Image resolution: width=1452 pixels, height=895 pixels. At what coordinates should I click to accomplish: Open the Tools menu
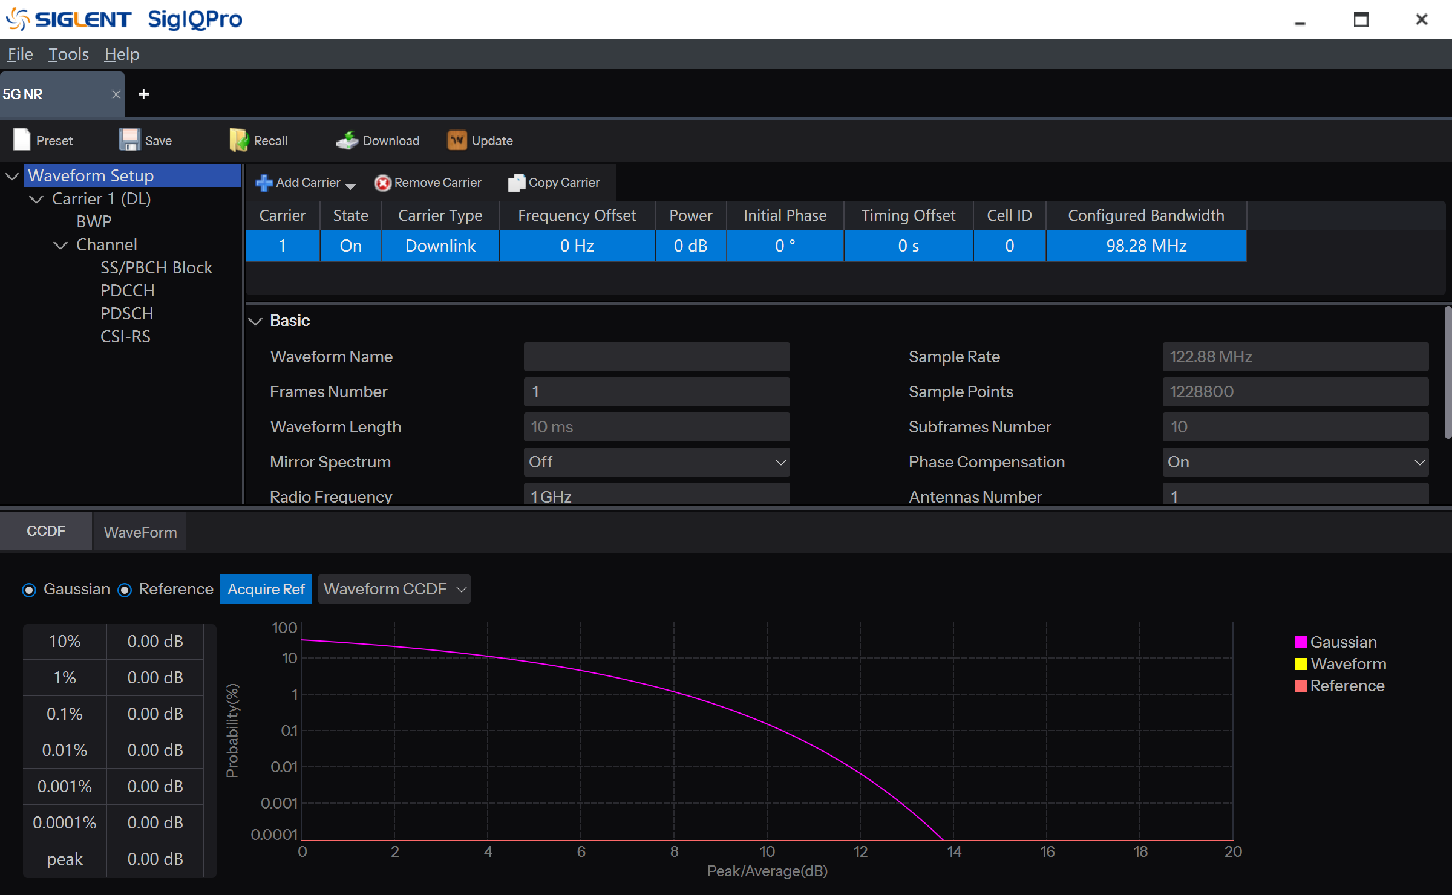pyautogui.click(x=68, y=54)
